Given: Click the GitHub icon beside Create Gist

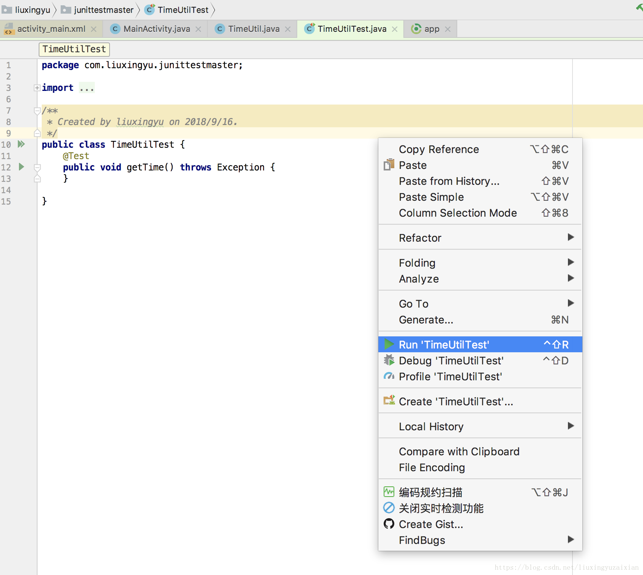Looking at the screenshot, I should point(389,524).
